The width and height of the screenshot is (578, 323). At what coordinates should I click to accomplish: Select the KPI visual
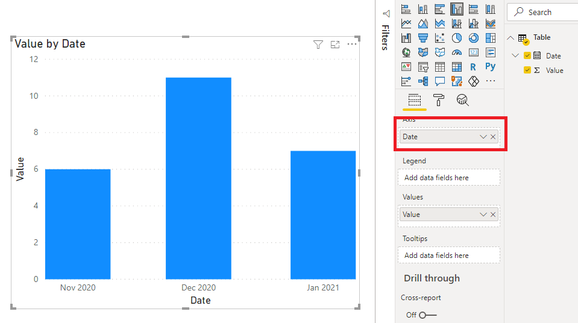click(406, 67)
